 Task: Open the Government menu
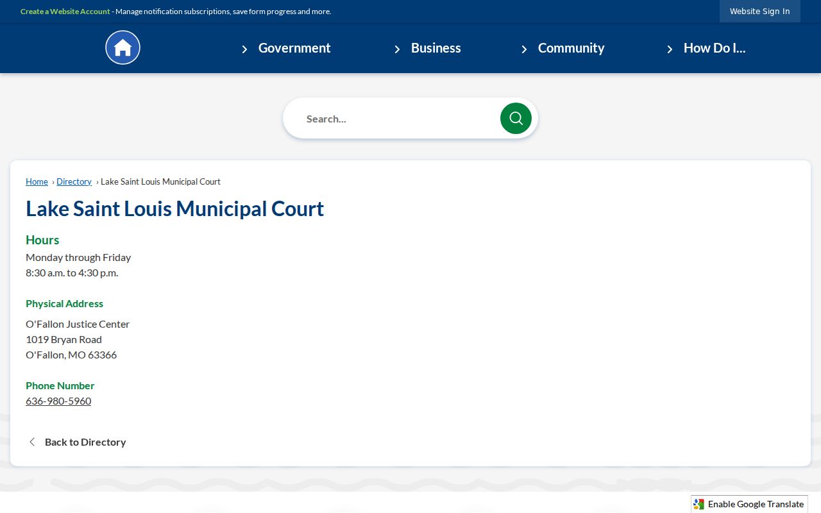click(294, 48)
